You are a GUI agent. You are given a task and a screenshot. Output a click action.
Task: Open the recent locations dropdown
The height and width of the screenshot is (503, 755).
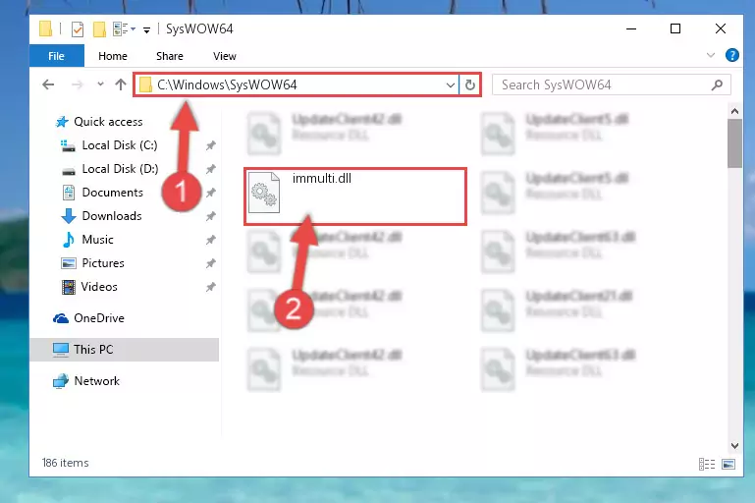(100, 84)
